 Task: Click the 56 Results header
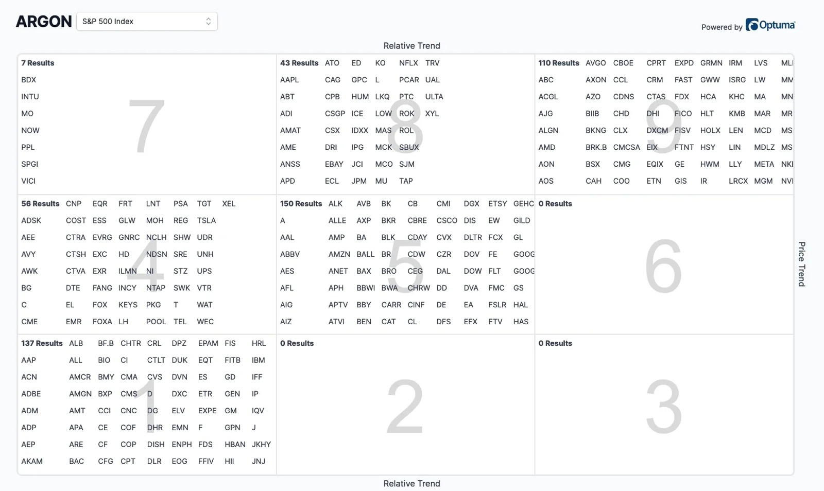coord(40,204)
